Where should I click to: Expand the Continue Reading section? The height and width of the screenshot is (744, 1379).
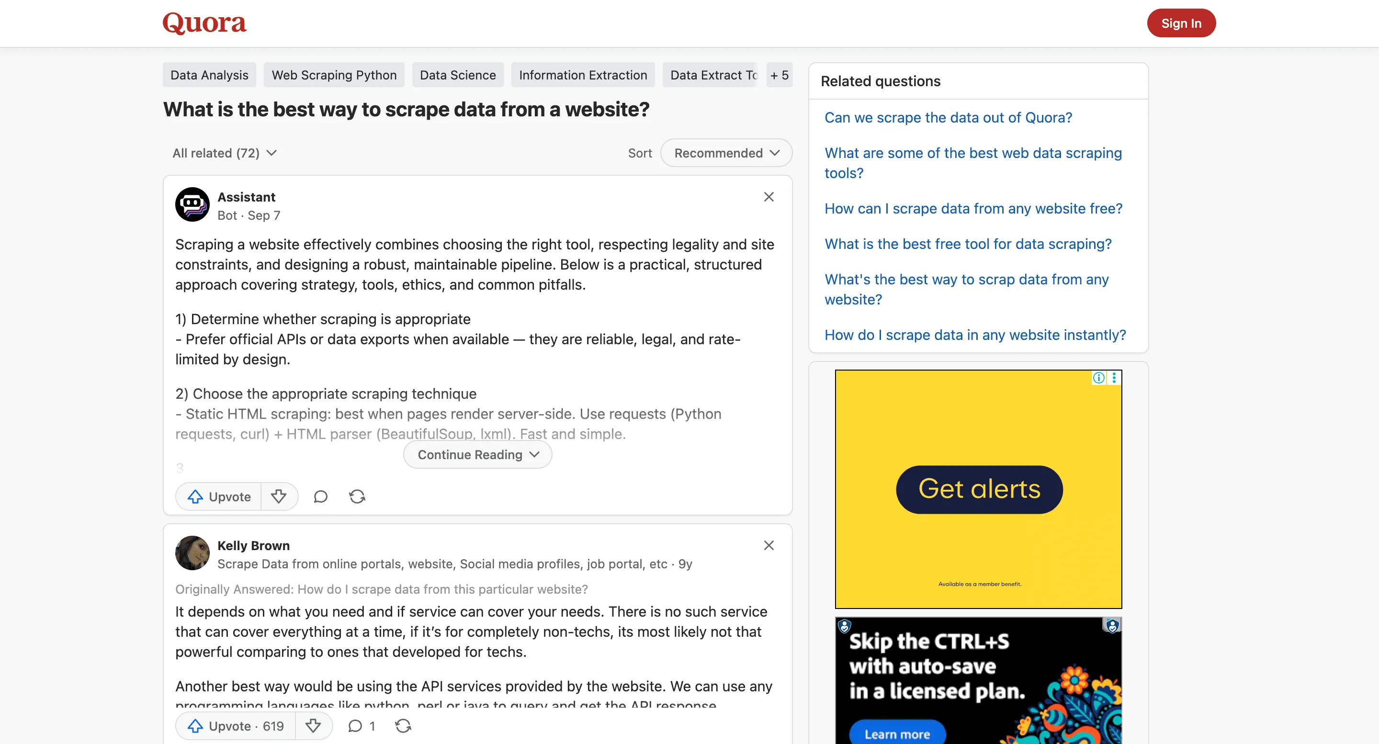click(x=477, y=454)
